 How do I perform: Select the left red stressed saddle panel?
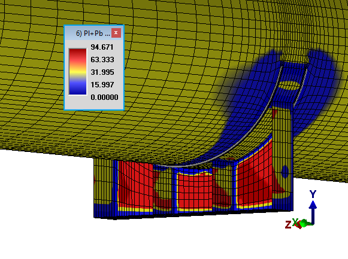135,185
